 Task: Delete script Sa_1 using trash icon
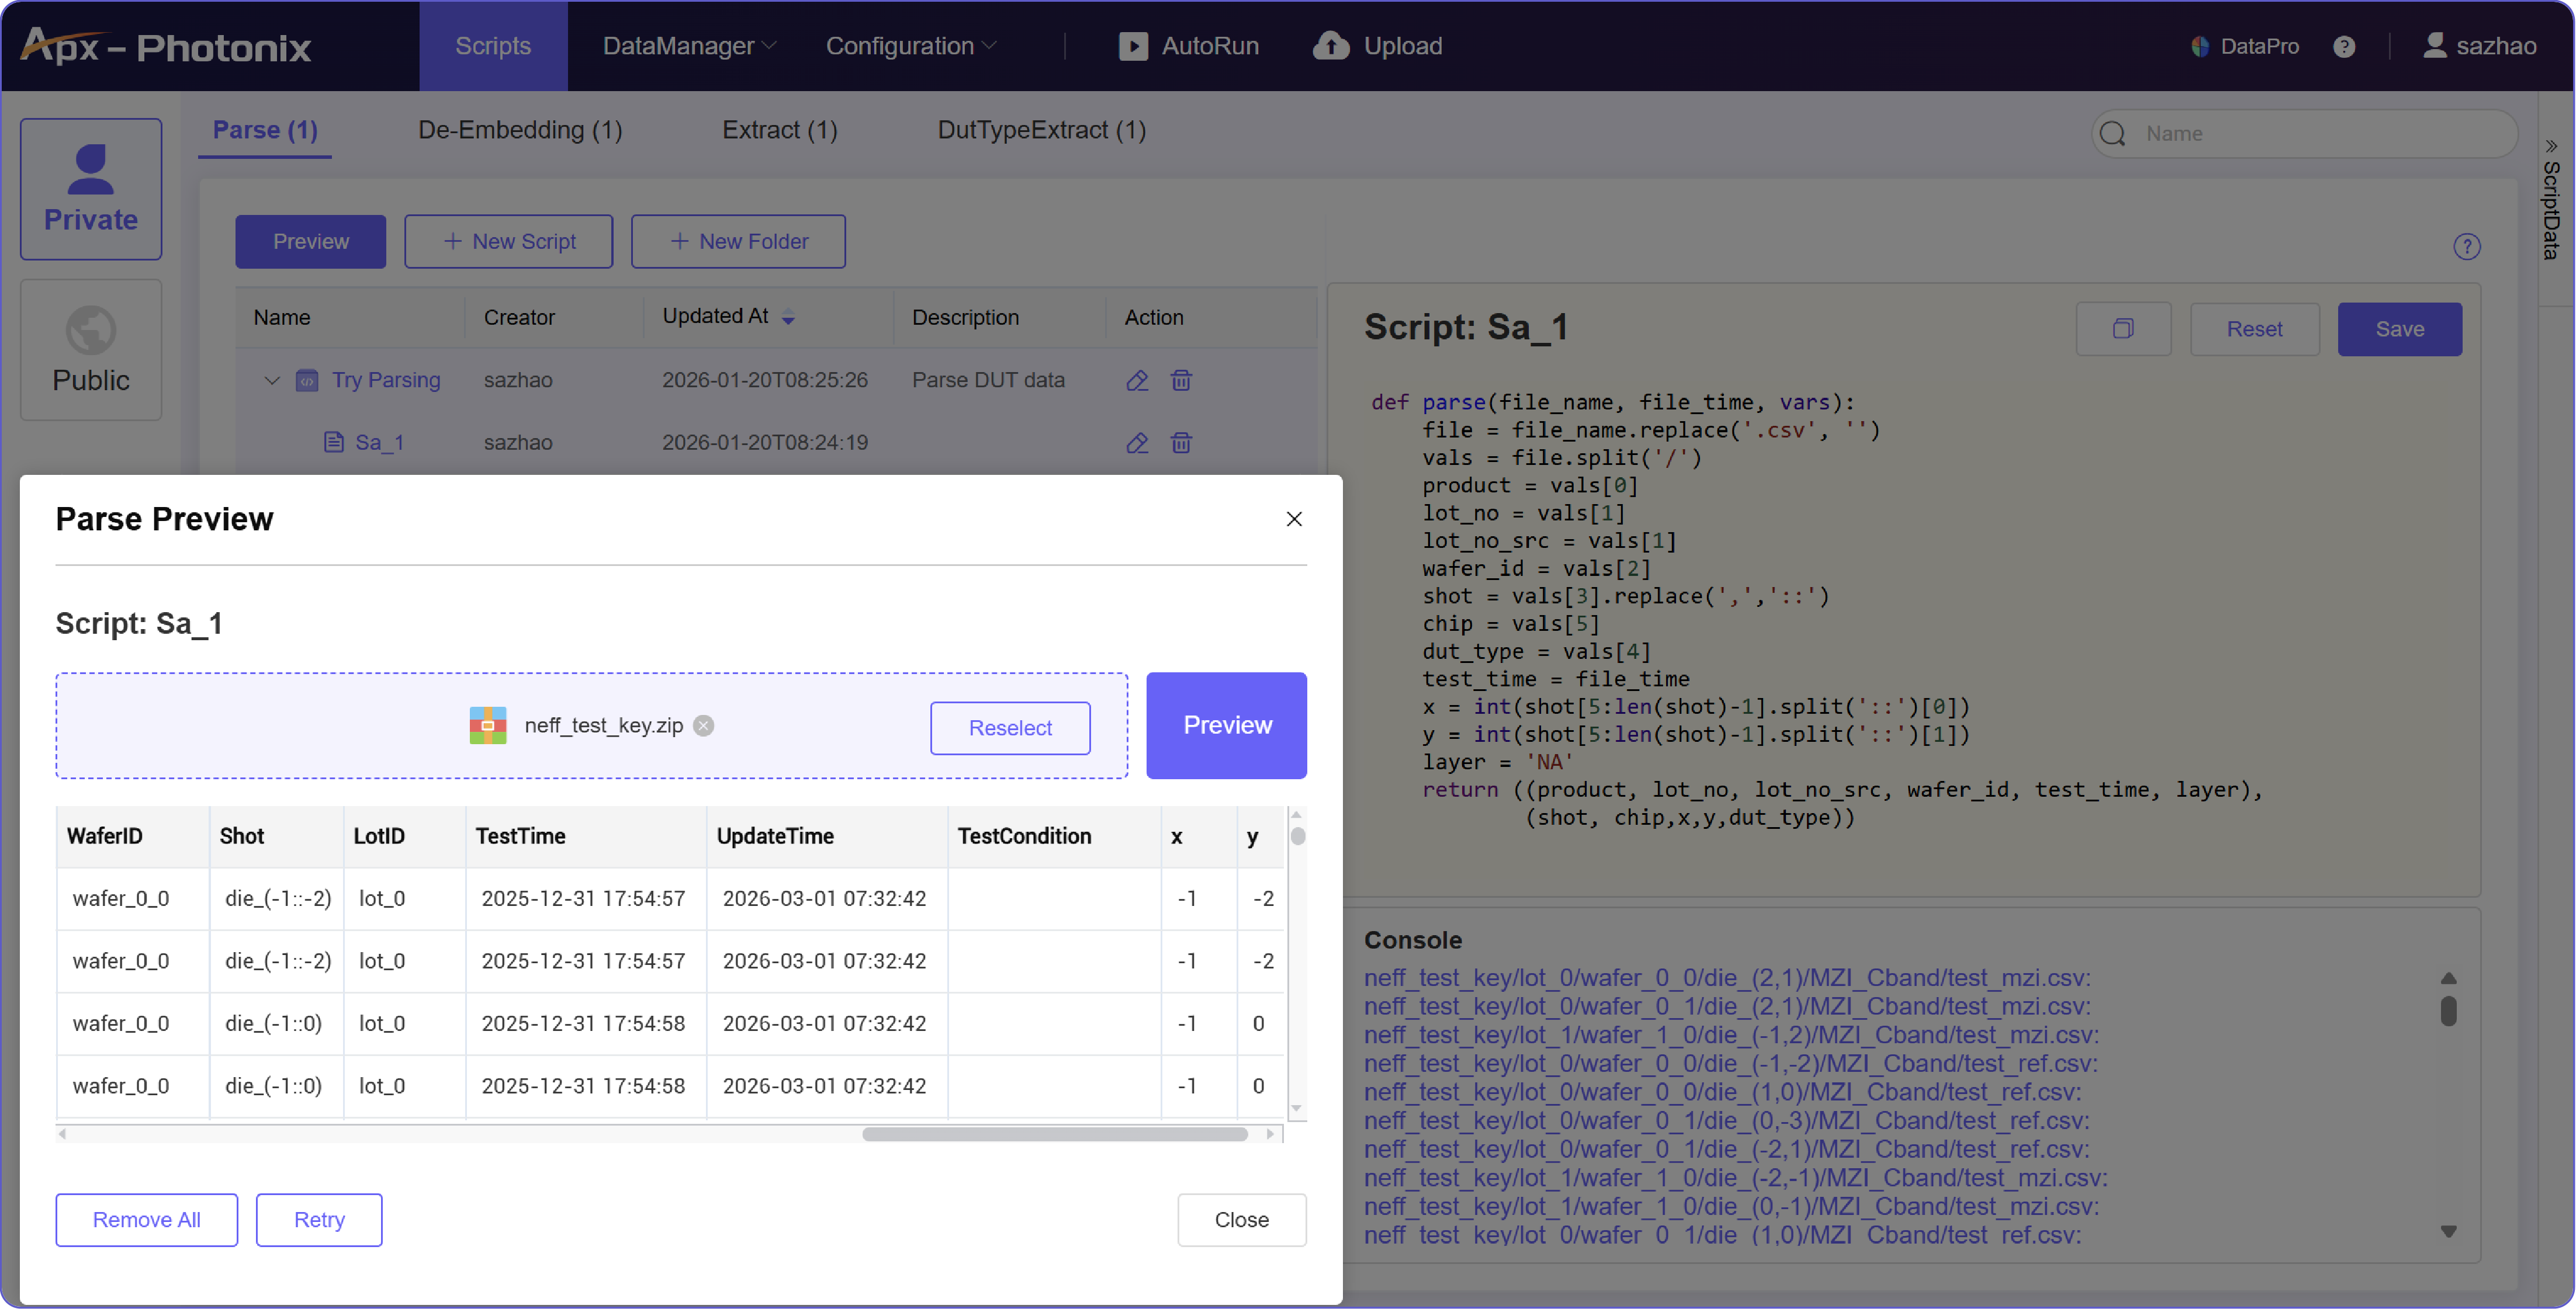click(1181, 443)
